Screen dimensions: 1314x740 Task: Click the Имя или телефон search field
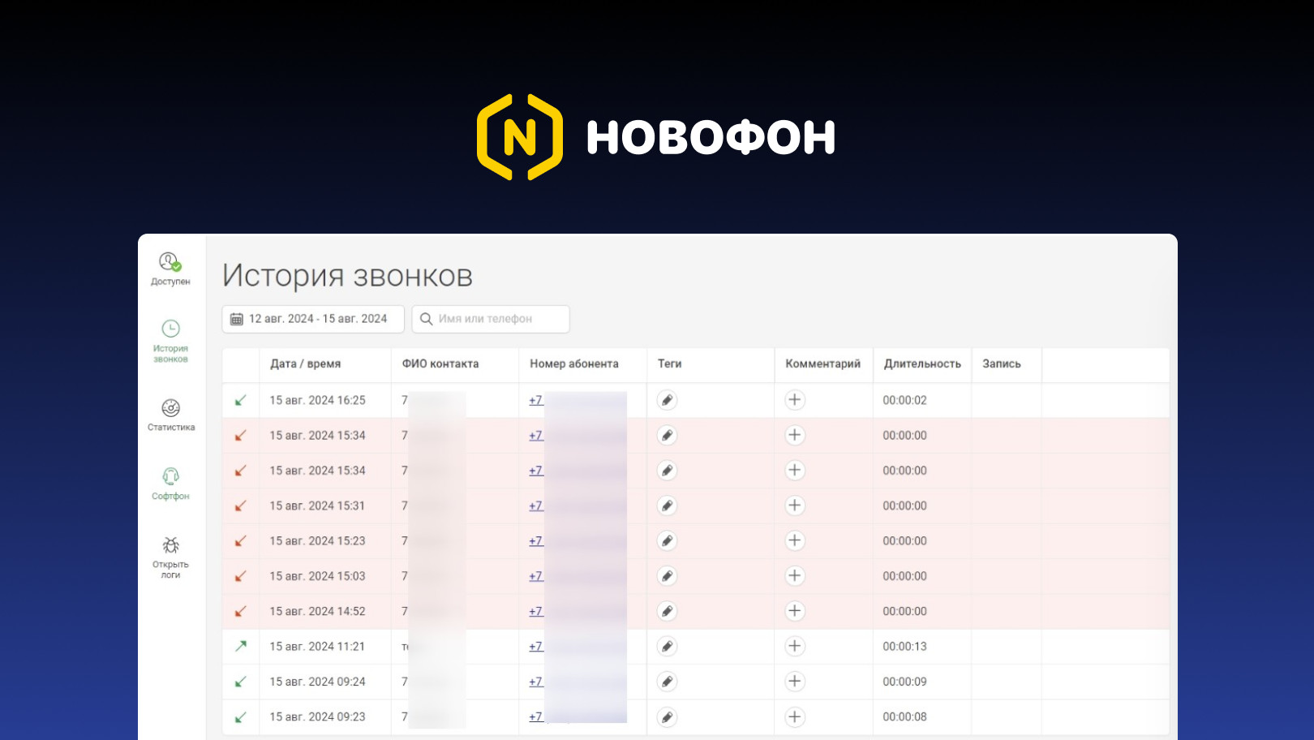(491, 319)
